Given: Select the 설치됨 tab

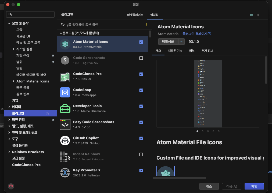Looking at the screenshot, I should 154,15.
